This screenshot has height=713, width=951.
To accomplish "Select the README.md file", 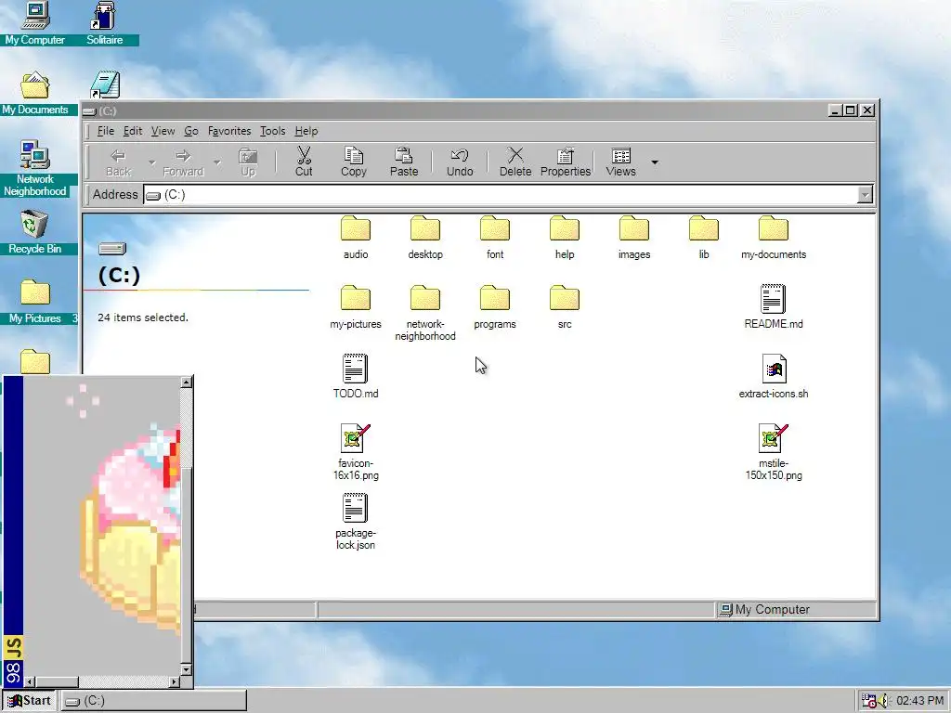I will [774, 306].
